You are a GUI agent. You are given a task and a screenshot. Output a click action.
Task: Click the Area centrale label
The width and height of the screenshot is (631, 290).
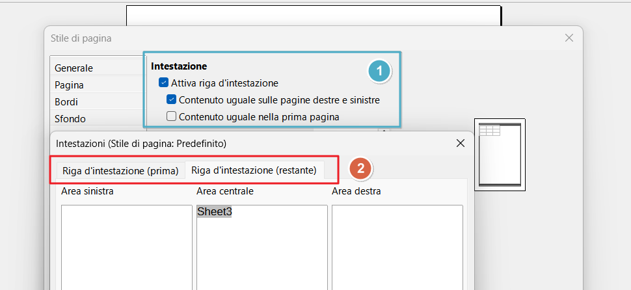pyautogui.click(x=224, y=191)
